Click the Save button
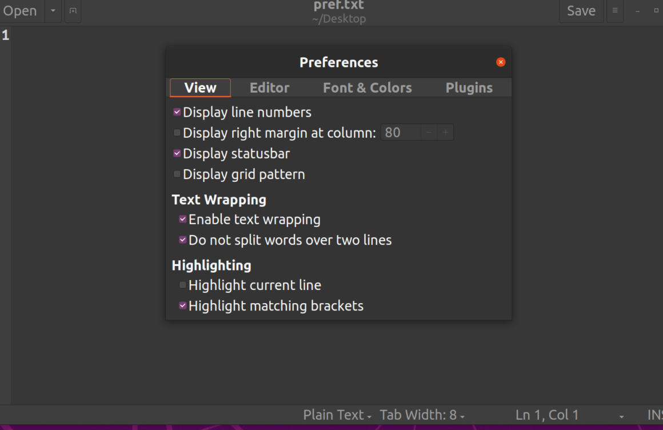663x430 pixels. click(x=581, y=11)
